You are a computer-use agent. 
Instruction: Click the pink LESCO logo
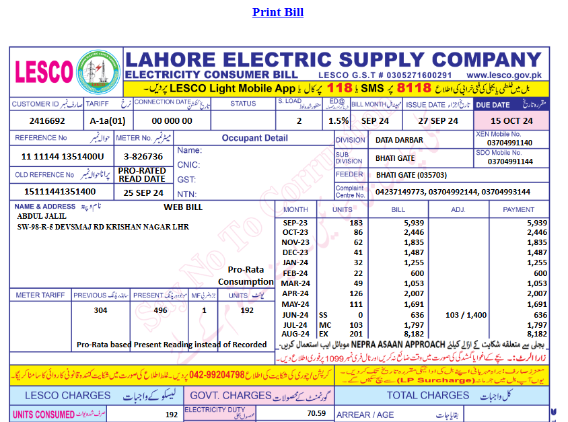(x=44, y=71)
